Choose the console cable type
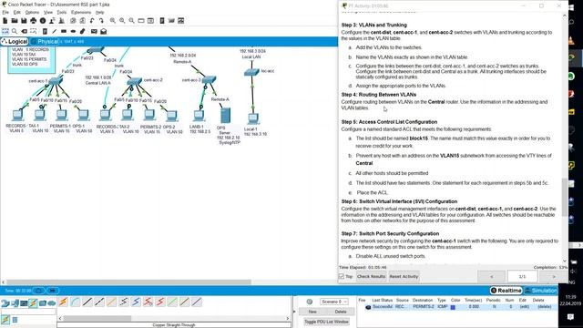The width and height of the screenshot is (583, 328). pyautogui.click(x=75, y=302)
